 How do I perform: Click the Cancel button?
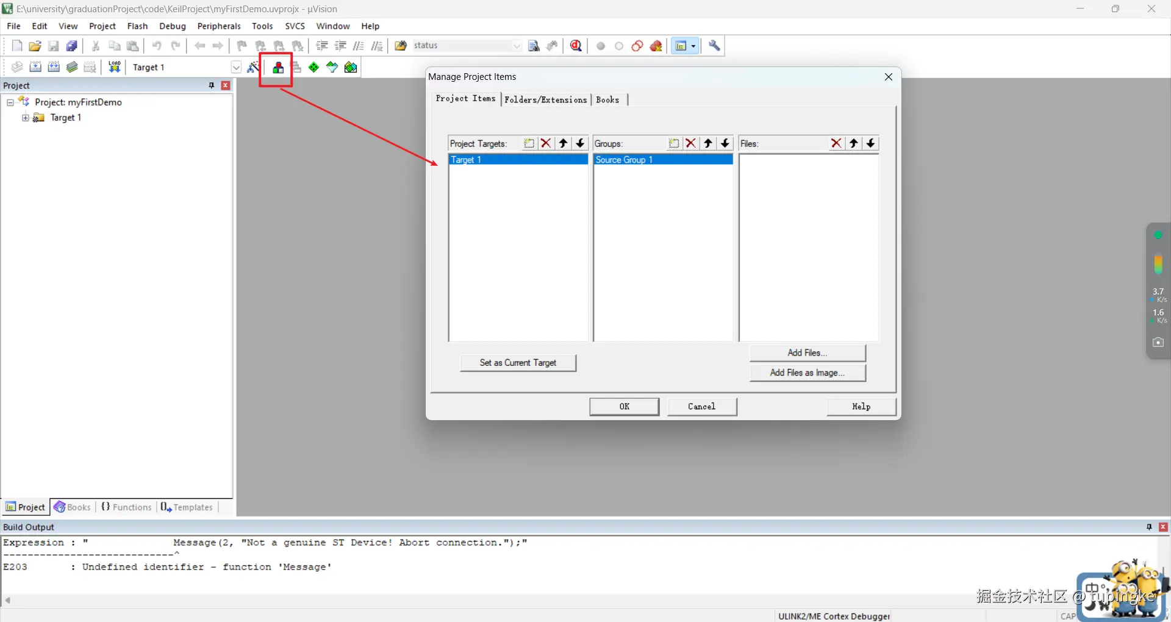click(702, 407)
